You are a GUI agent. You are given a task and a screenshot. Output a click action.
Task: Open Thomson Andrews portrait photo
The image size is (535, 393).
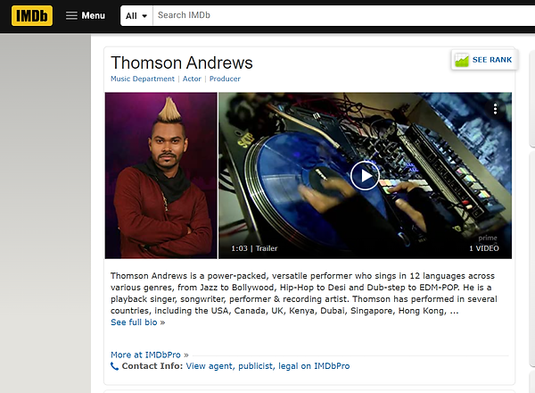coord(161,175)
